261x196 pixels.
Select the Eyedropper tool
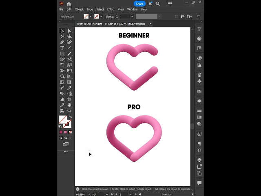point(69,88)
